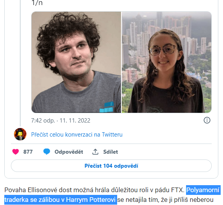
Task: Click the Lego avatar profile picture
Action: pyautogui.click(x=20, y=134)
